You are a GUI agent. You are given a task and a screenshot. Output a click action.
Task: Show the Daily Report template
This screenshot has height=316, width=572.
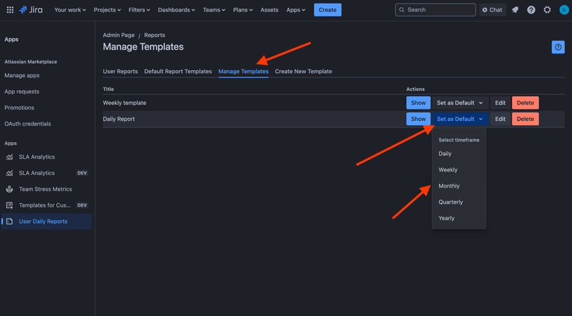tap(418, 119)
